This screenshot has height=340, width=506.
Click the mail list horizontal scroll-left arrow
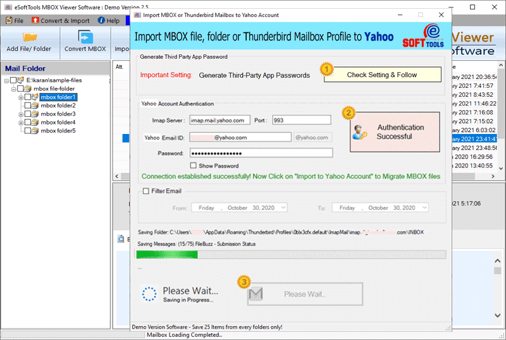pyautogui.click(x=117, y=176)
